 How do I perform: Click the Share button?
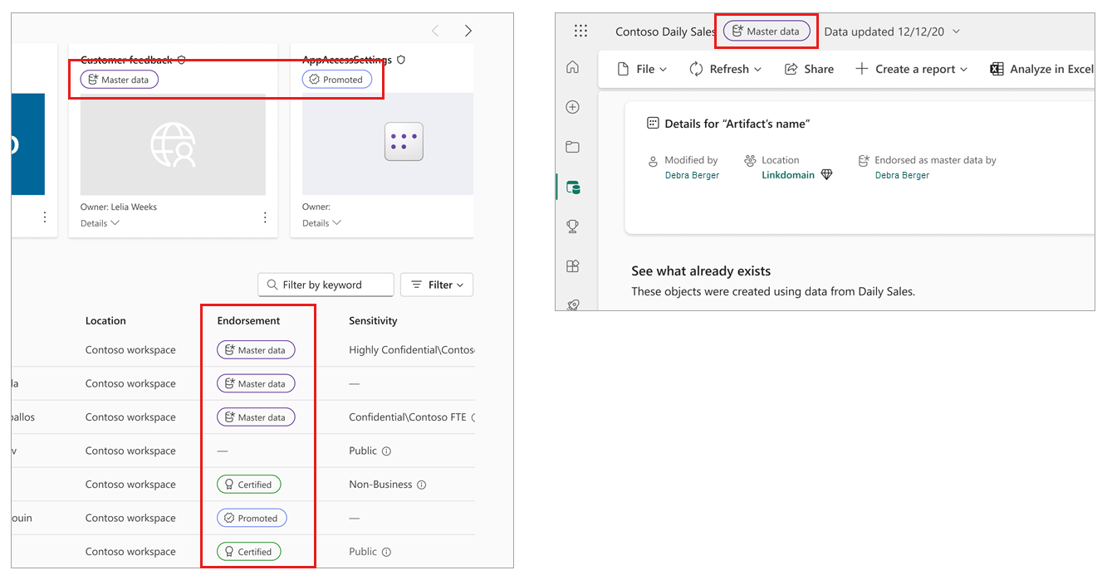click(809, 69)
